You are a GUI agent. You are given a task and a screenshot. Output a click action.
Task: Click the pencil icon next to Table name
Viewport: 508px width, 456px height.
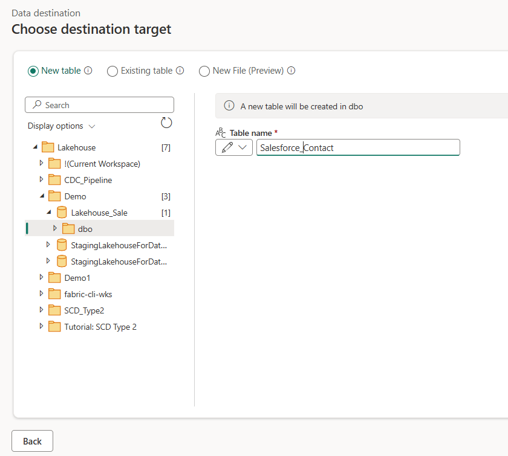click(x=227, y=147)
